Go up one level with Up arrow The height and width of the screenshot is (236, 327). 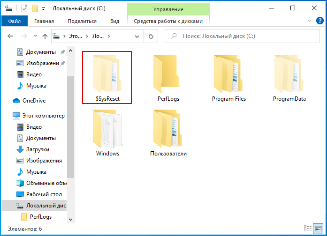tap(45, 37)
